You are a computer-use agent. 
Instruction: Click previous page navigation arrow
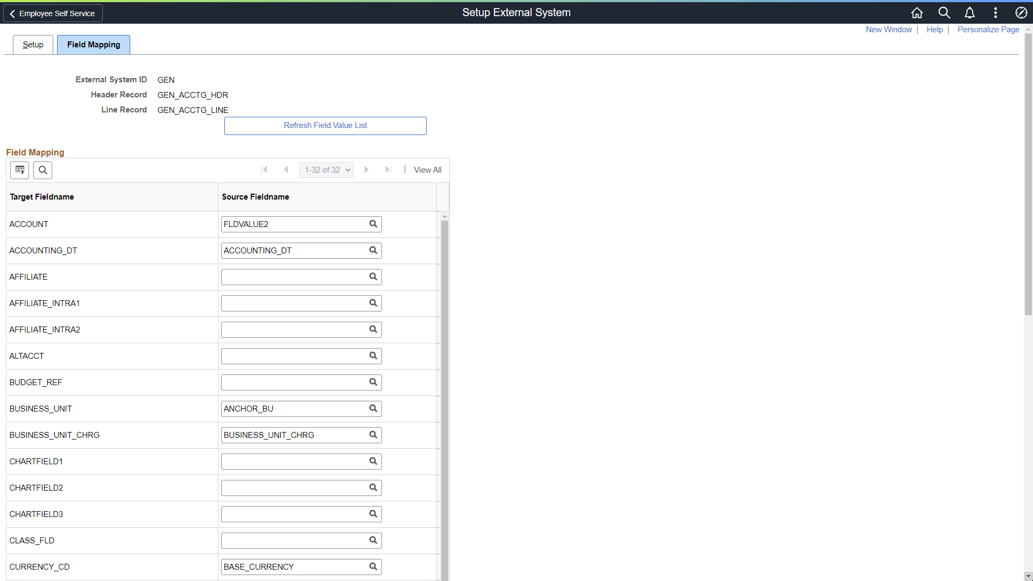click(286, 169)
